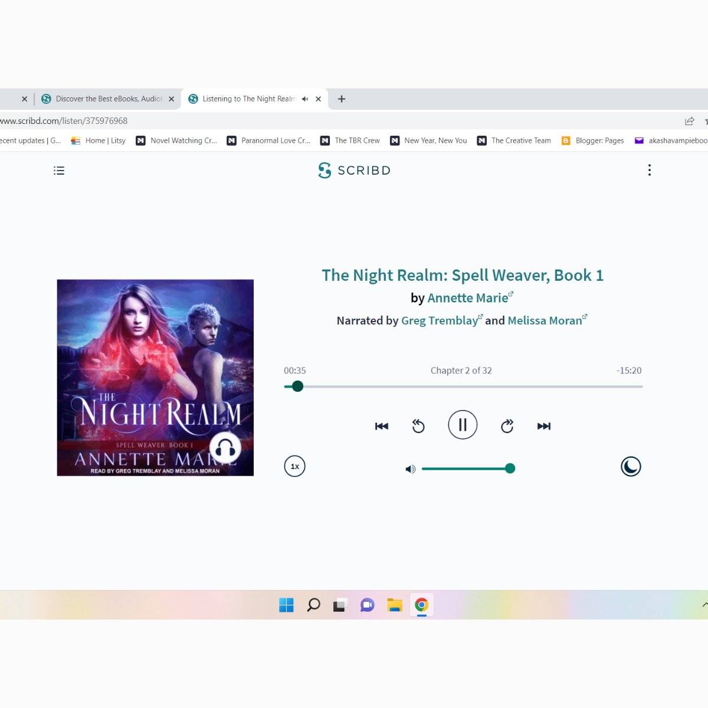Skip to the previous chapter

[382, 426]
